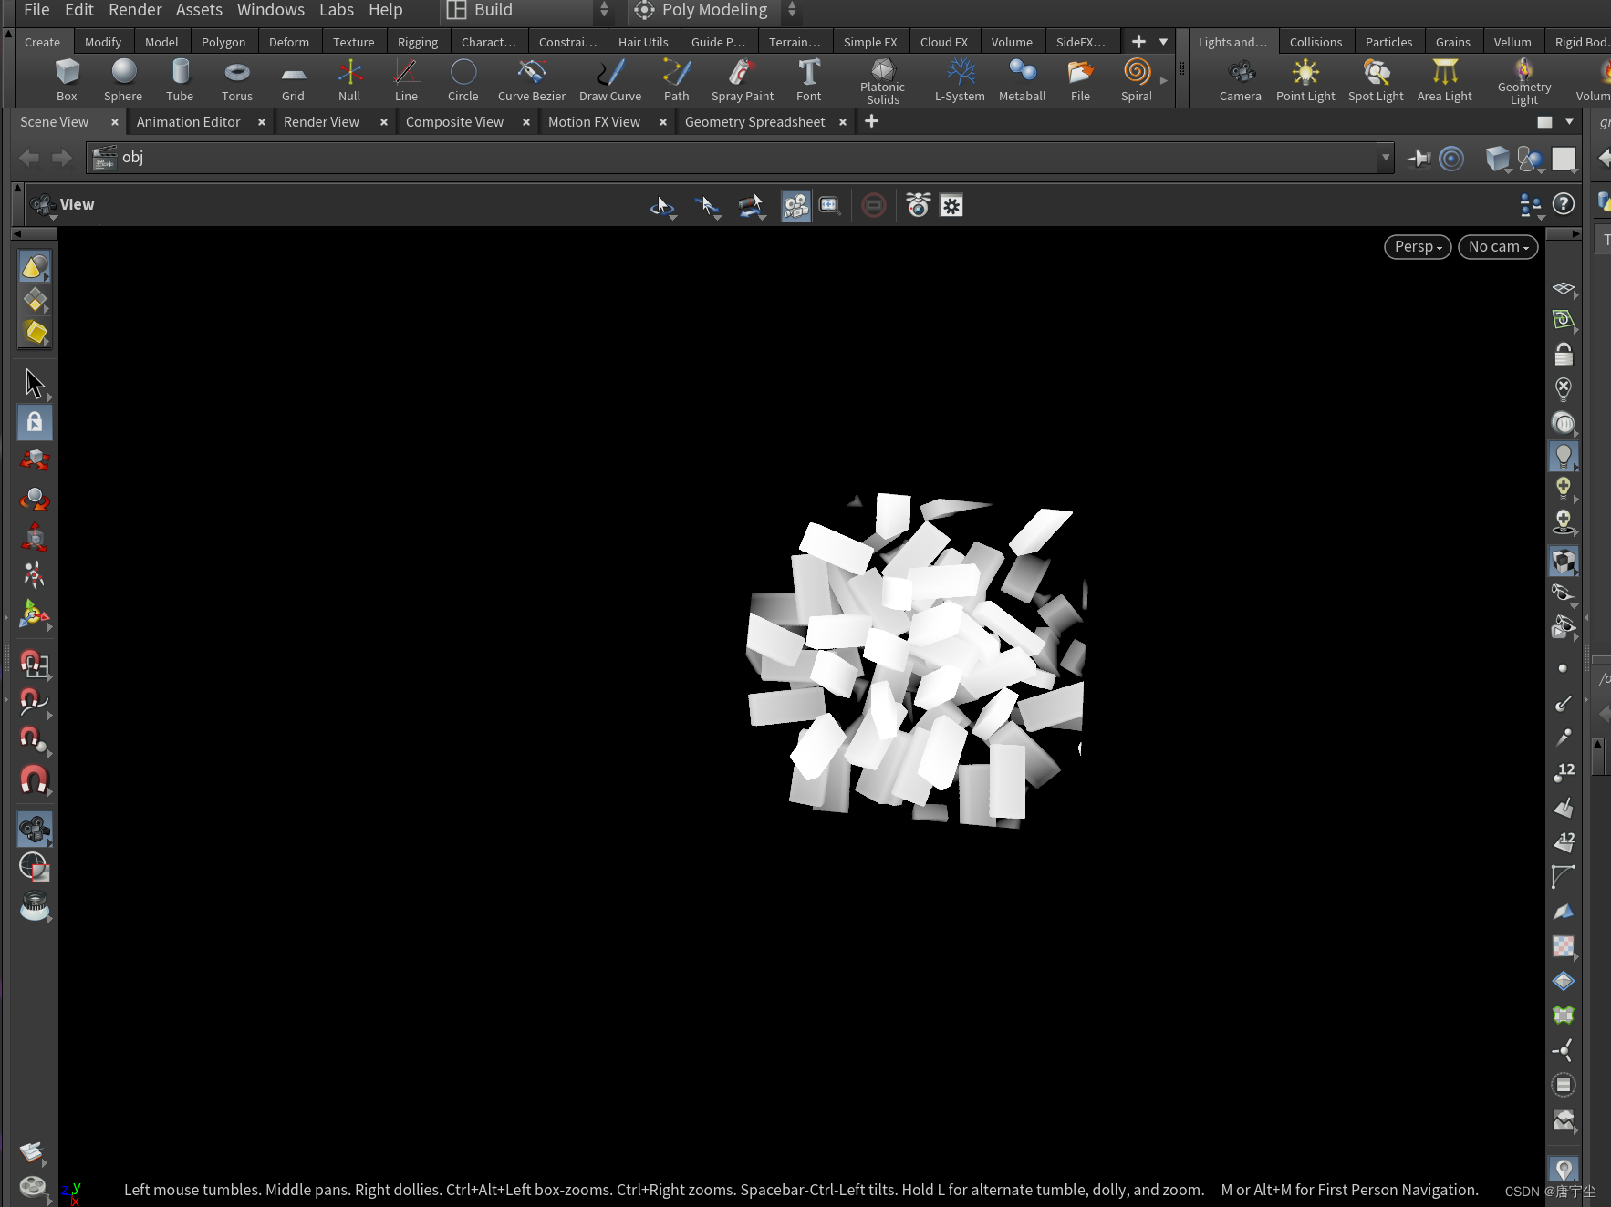Go forward with the right navigation arrow
1611x1207 pixels.
(62, 159)
